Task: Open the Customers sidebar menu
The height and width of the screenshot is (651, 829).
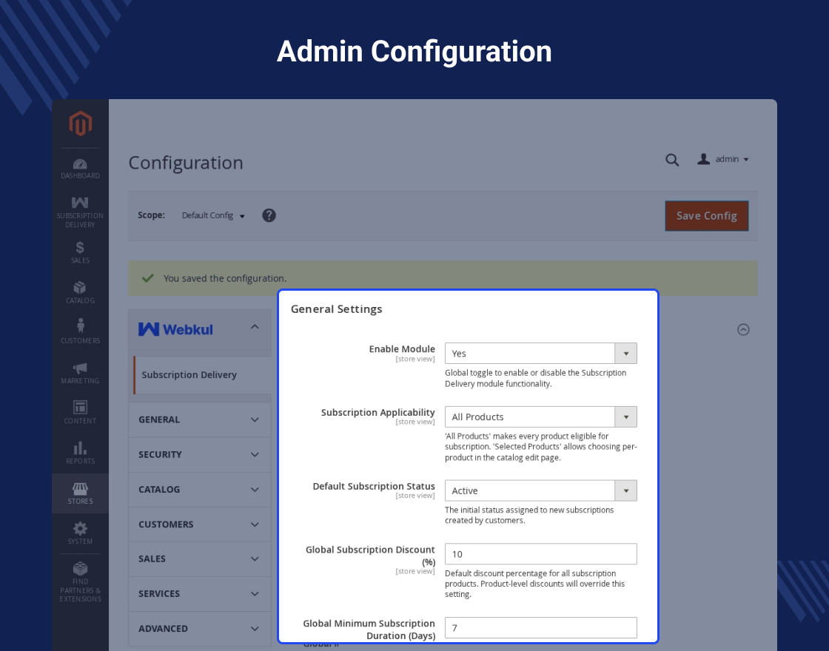Action: [x=81, y=332]
